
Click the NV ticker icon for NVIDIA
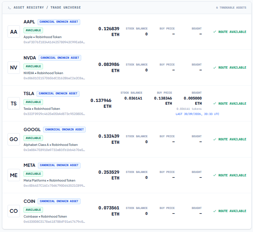[x=14, y=68]
